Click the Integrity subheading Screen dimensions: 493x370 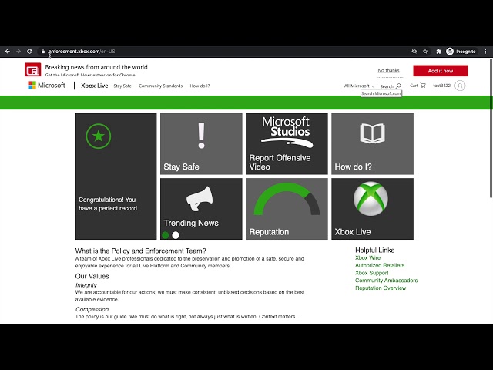pyautogui.click(x=86, y=285)
